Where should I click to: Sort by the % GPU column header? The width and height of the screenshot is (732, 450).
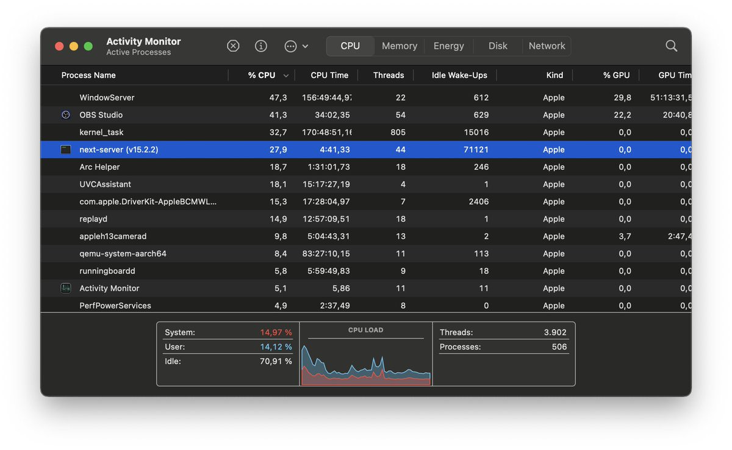coord(616,75)
